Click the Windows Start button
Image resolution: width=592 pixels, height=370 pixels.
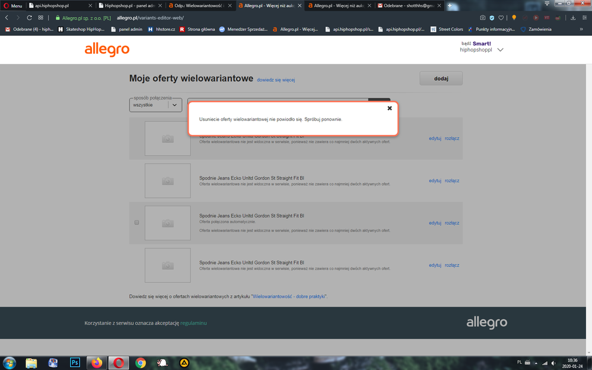[9, 362]
